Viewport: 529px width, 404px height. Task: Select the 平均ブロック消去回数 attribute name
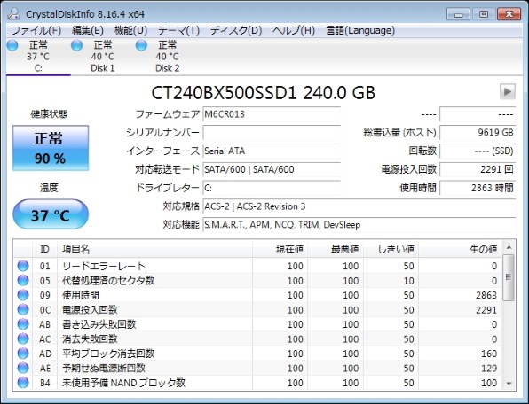[108, 353]
